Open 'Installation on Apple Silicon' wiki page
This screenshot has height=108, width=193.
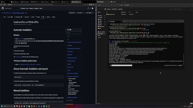tap(72, 97)
